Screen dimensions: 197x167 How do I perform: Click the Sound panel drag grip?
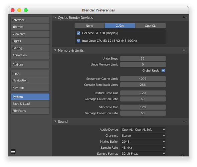tap(185, 122)
